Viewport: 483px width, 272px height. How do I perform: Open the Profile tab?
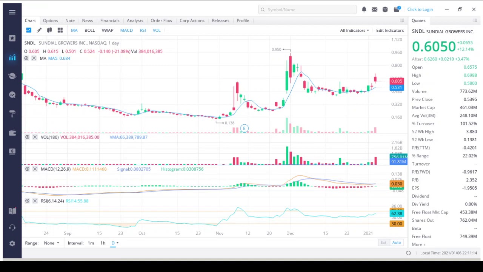243,20
